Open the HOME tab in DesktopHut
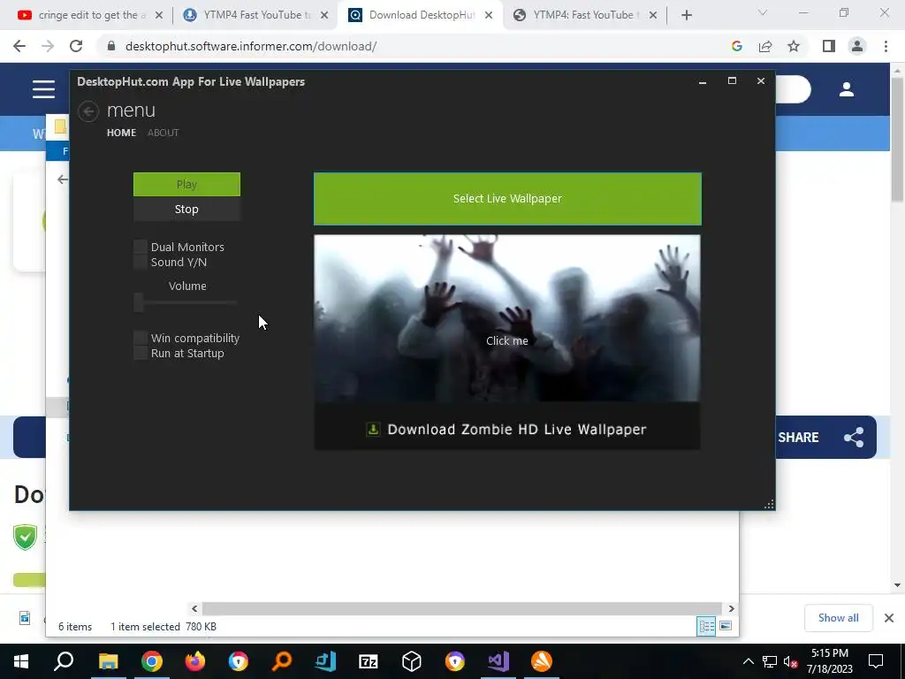Viewport: 905px width, 679px height. click(121, 133)
